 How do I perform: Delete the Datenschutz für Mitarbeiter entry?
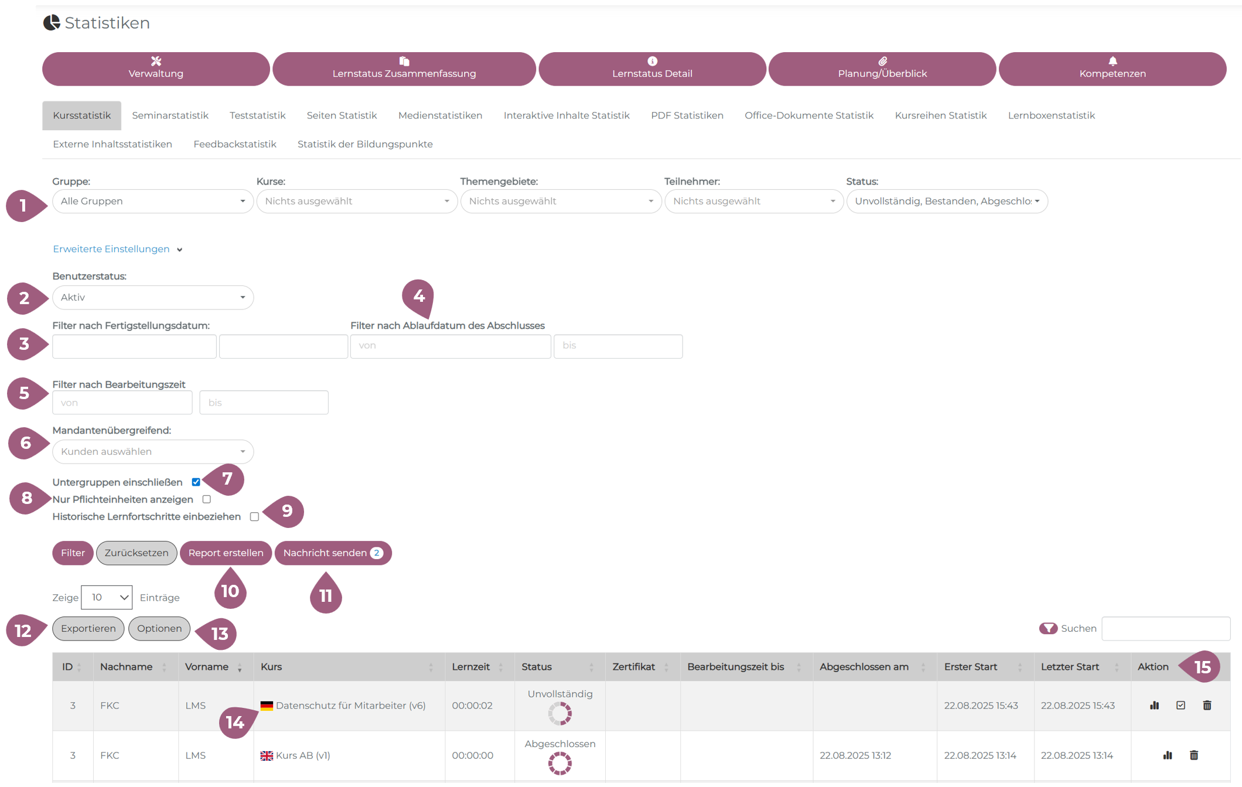coord(1207,705)
